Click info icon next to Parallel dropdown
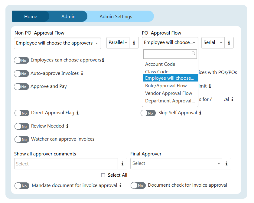Screen dimensions: 254x203 pos(134,43)
